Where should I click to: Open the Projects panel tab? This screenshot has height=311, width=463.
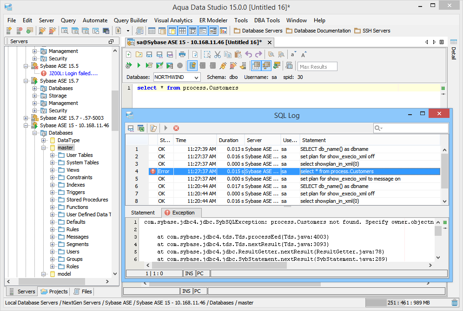point(54,292)
